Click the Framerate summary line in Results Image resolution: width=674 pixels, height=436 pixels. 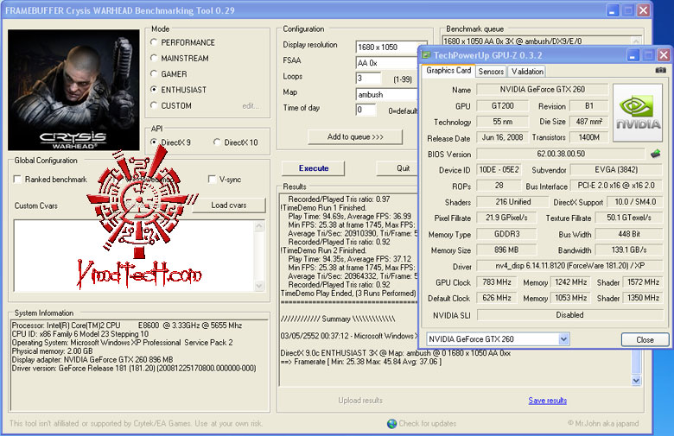click(360, 362)
